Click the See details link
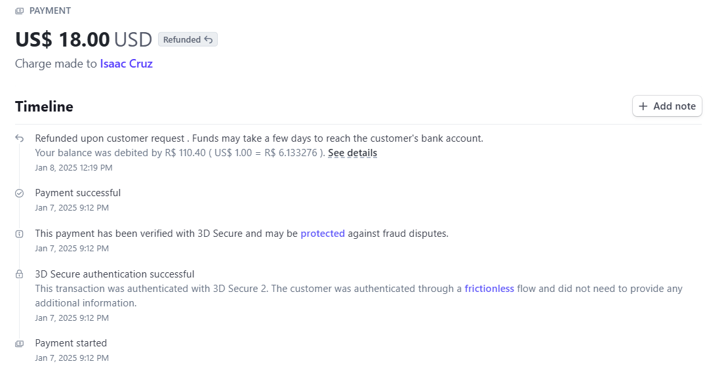Viewport: 707px width, 372px height. [353, 153]
